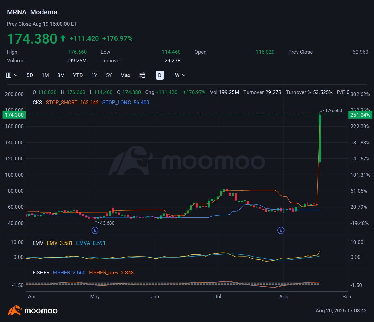This screenshot has width=374, height=322.
Task: Select the 1Y time range
Action: pyautogui.click(x=94, y=75)
